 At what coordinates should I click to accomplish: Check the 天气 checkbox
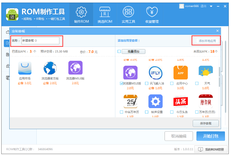click(x=197, y=83)
